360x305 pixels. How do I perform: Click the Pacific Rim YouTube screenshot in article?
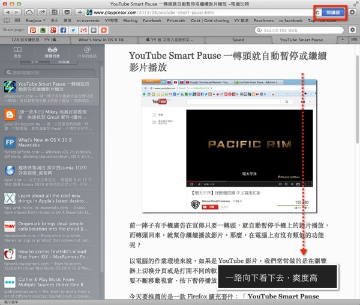[x=229, y=146]
